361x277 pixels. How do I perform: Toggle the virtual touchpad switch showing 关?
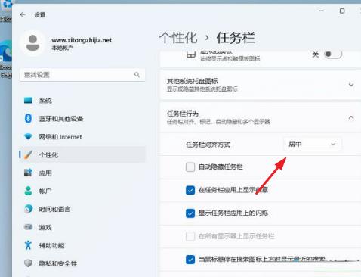(x=333, y=54)
